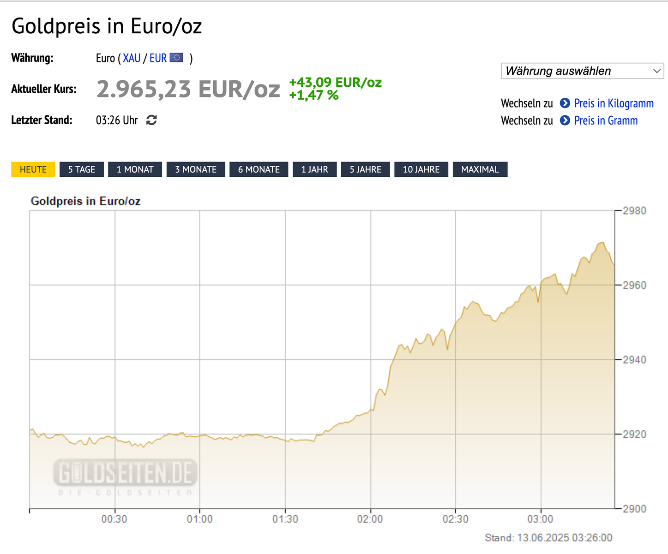Open the XAU link
668x554 pixels.
pyautogui.click(x=132, y=58)
